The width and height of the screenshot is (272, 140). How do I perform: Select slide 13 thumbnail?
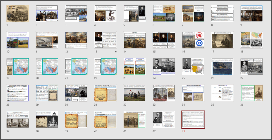105,40
